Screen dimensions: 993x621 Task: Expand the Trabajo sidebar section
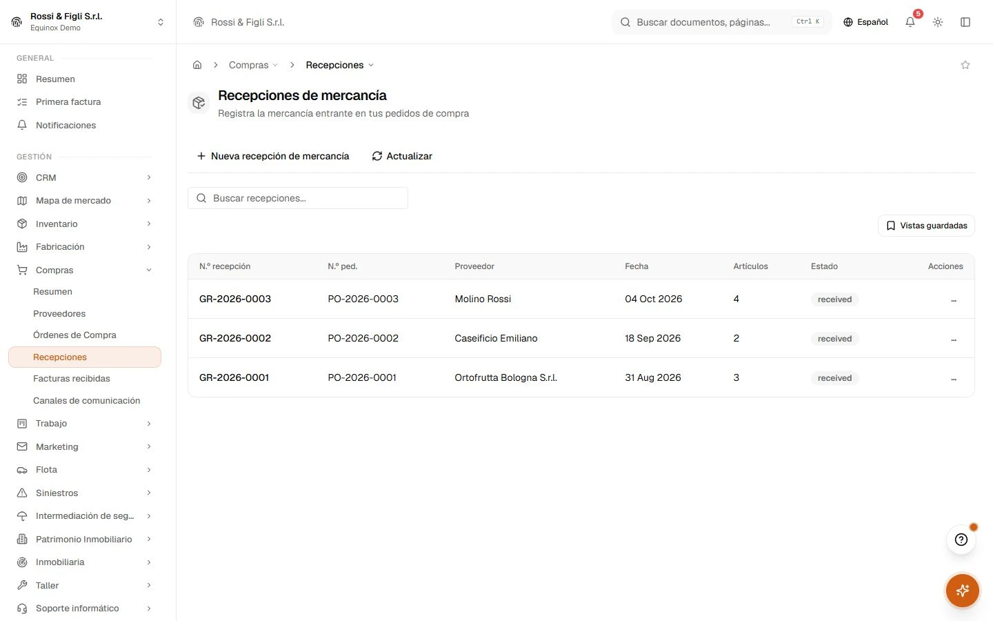149,424
